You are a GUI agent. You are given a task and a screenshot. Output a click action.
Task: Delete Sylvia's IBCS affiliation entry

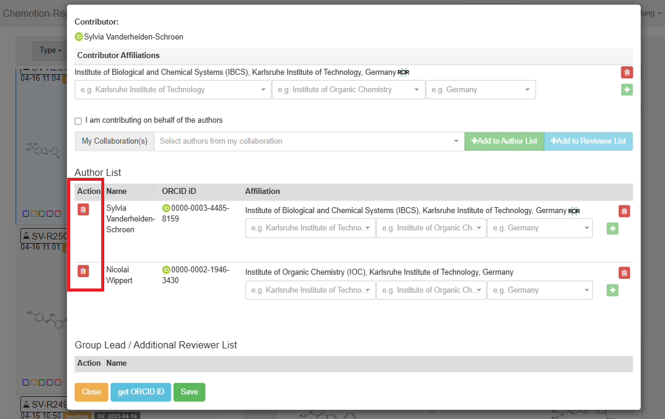624,211
